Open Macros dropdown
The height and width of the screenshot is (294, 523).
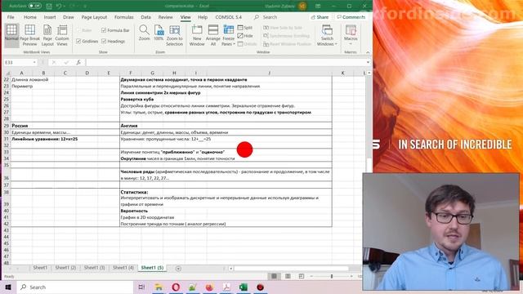[351, 35]
